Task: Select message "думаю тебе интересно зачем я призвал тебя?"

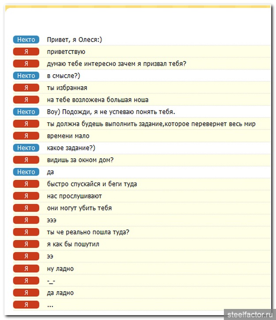Action: click(x=117, y=64)
